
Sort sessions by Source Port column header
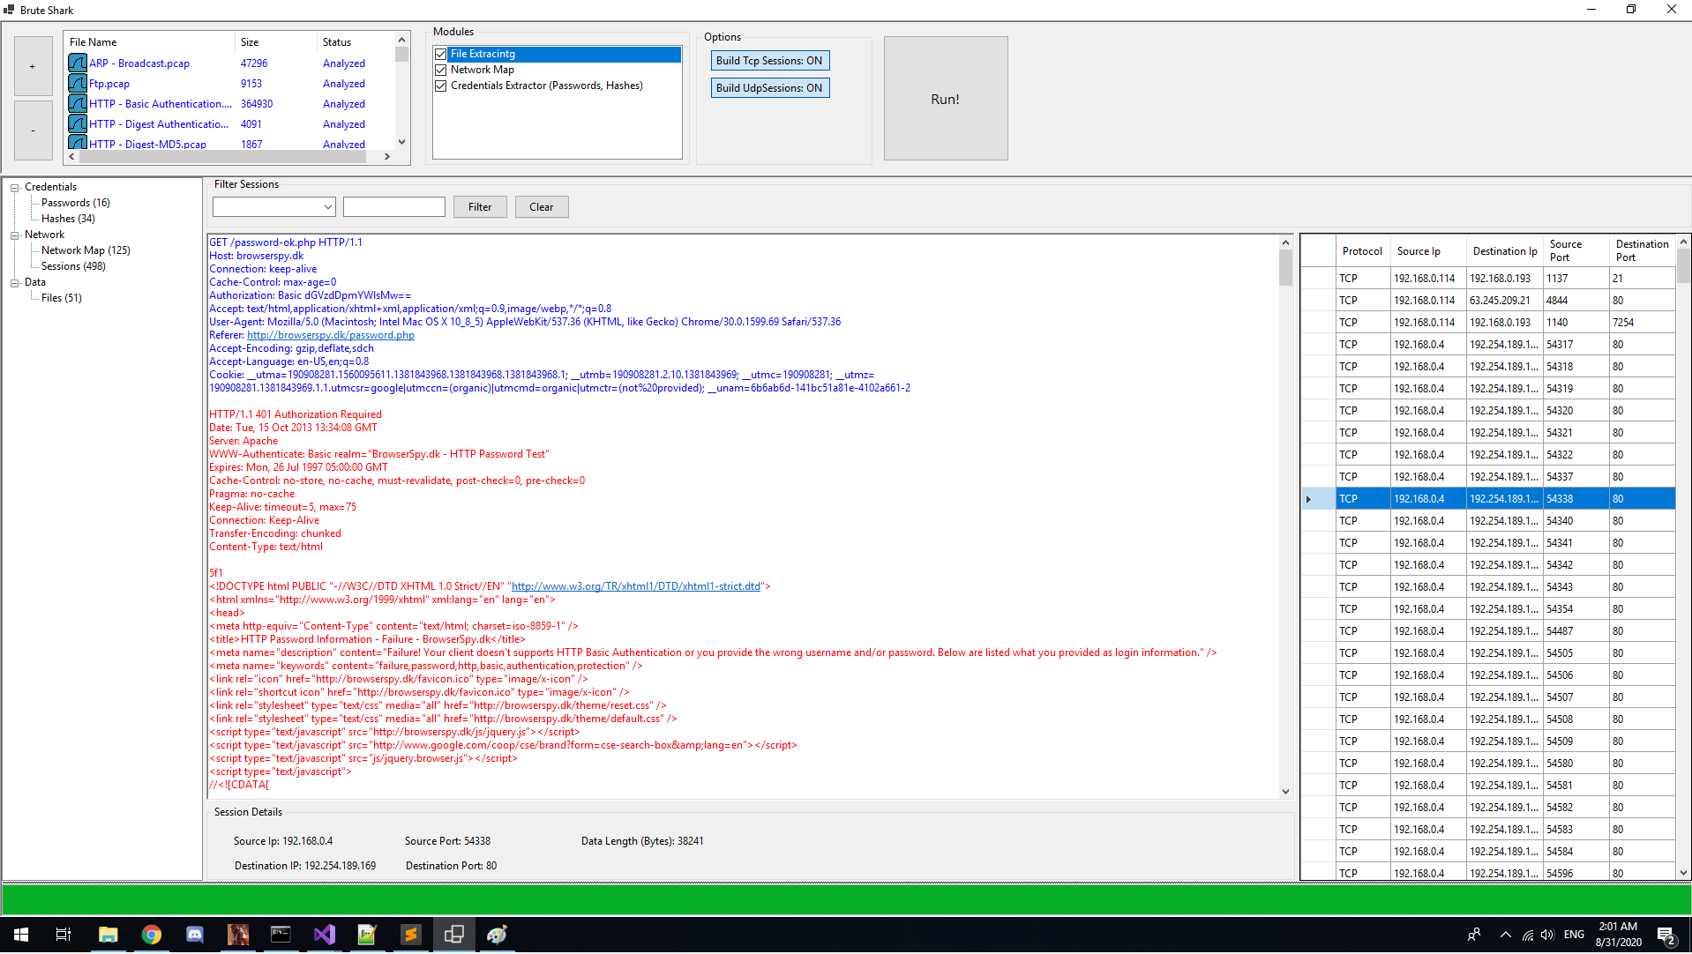click(1576, 251)
